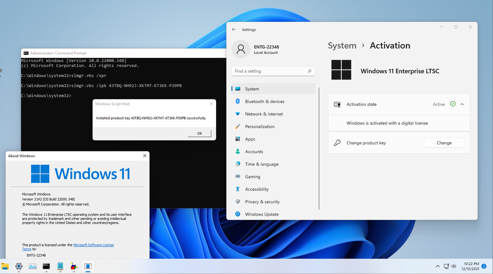Open the performance monitor graph taskbar icon

point(32,266)
